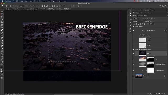Select the Background layer thumbnail
This screenshot has width=168, height=95.
tap(139, 76)
